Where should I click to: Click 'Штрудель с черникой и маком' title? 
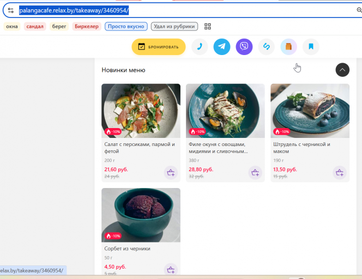tap(301, 148)
